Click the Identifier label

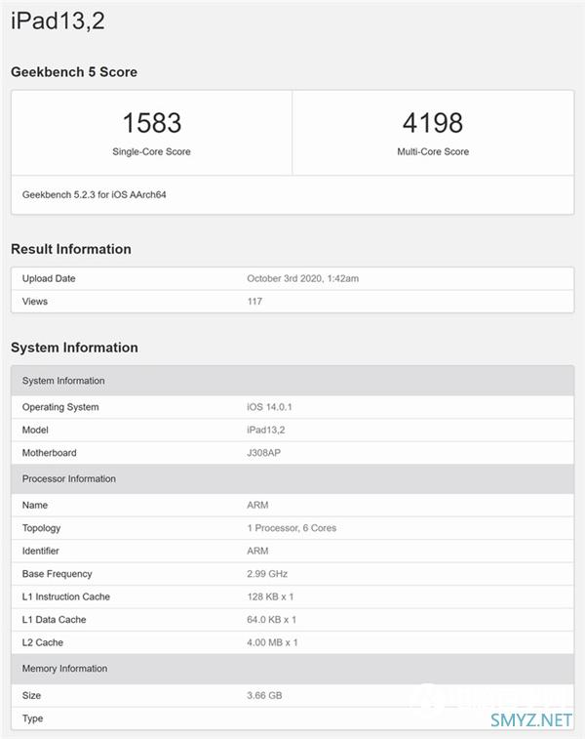41,551
